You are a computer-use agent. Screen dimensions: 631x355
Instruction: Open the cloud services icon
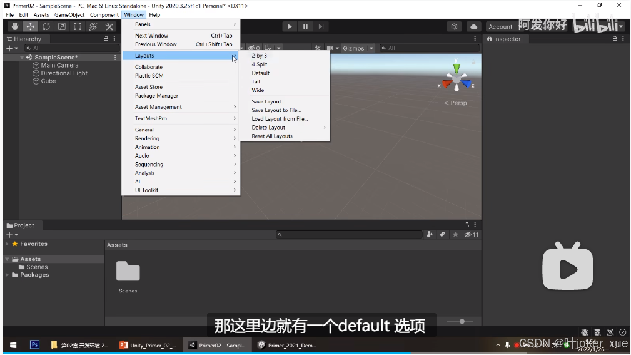(x=473, y=26)
